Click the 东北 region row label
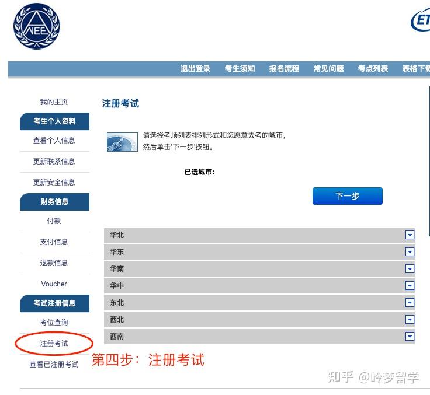 117,303
